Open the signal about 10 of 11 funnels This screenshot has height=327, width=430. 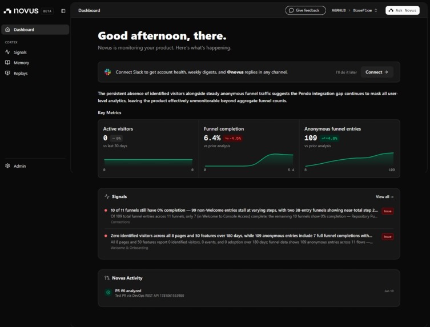249,216
